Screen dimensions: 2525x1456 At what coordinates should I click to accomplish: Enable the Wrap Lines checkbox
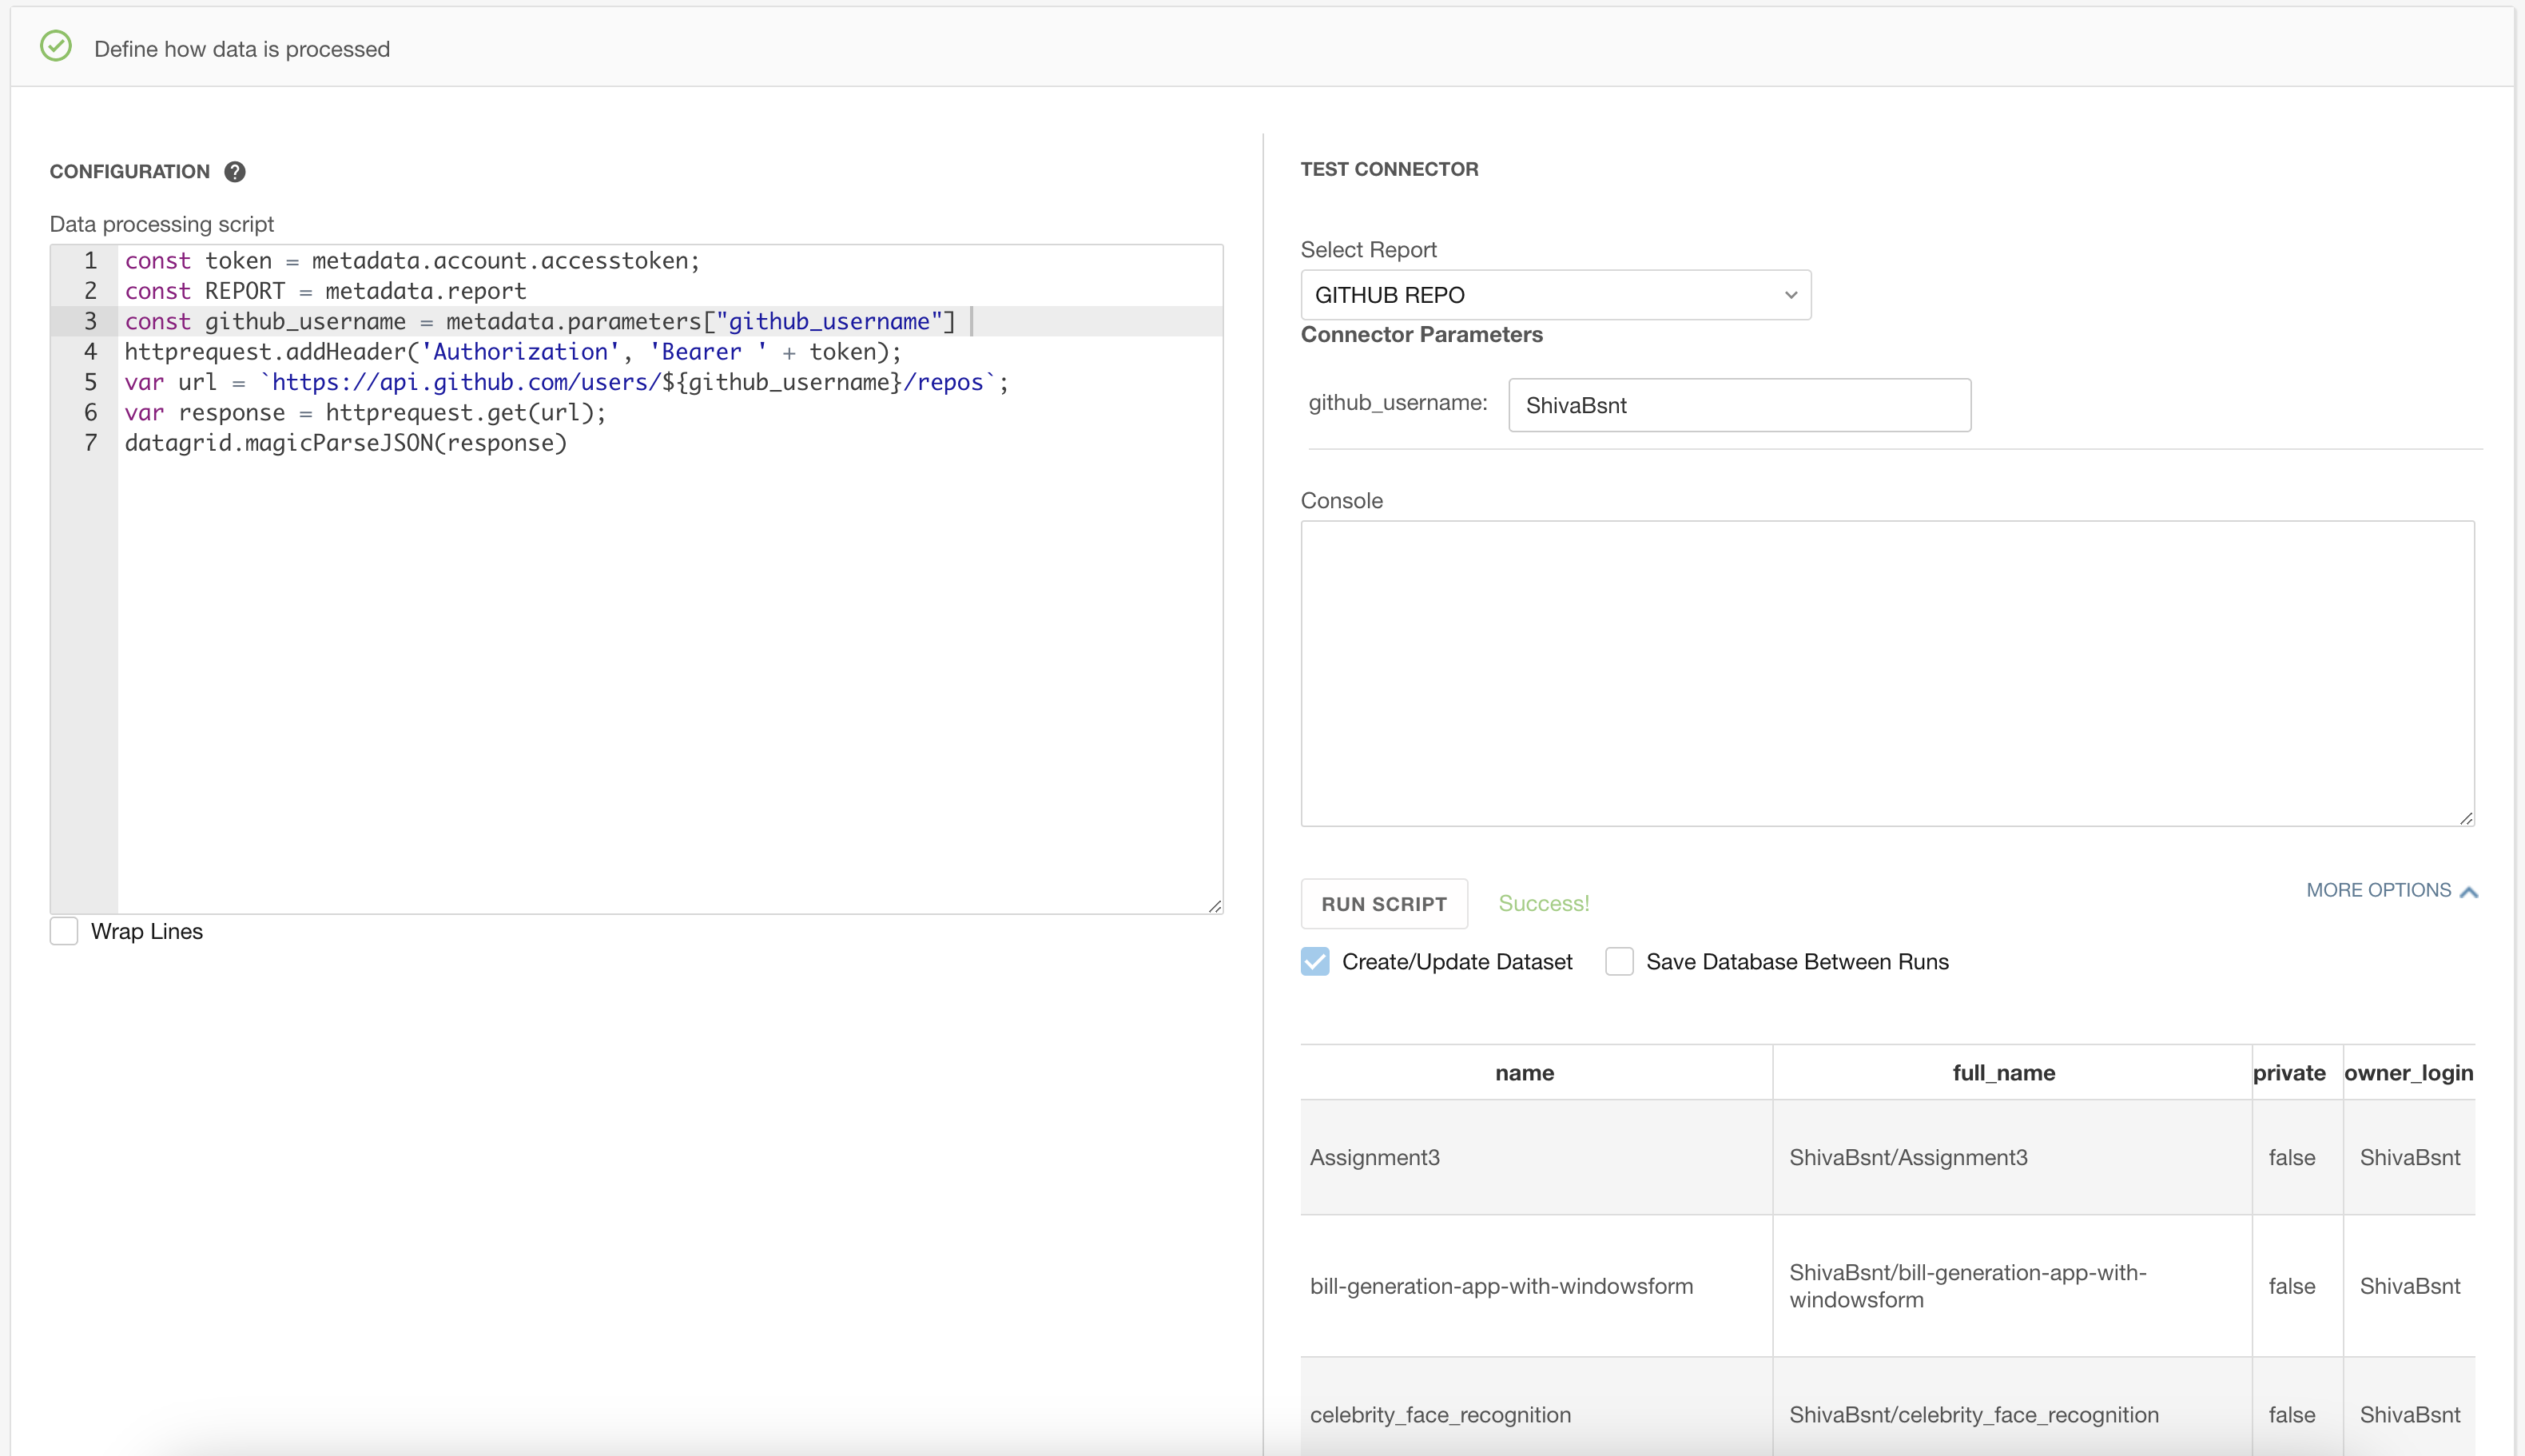63,931
